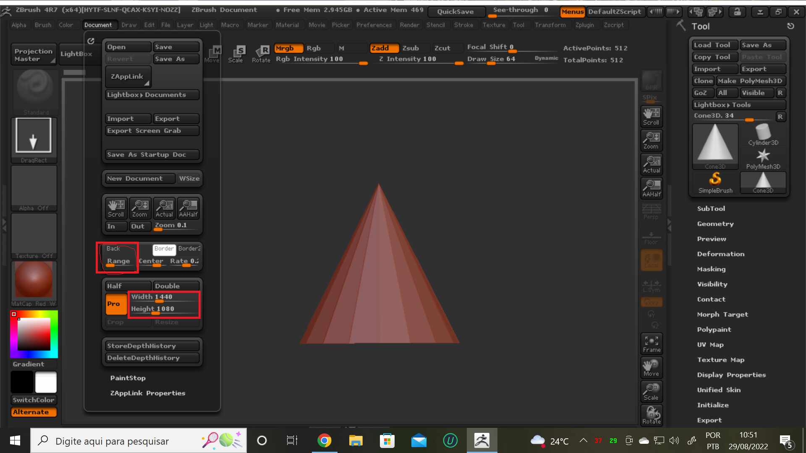Select the Cylinder3D tool thumbnail

coord(763,135)
